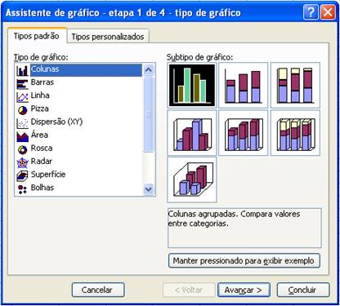Select the 100% stacked columns subtype
Image resolution: width=340 pixels, height=306 pixels.
(295, 85)
